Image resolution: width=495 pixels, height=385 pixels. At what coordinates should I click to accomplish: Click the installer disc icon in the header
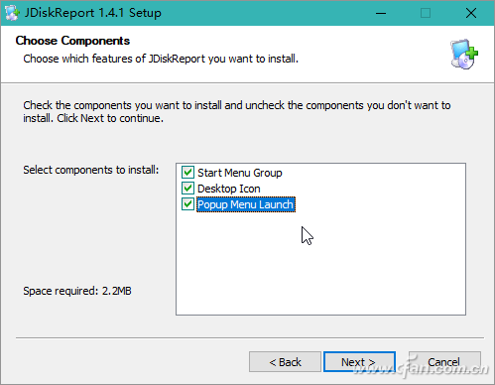[x=464, y=55]
